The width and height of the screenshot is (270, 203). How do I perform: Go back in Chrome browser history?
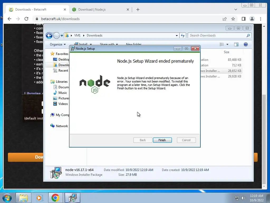coord(9,19)
